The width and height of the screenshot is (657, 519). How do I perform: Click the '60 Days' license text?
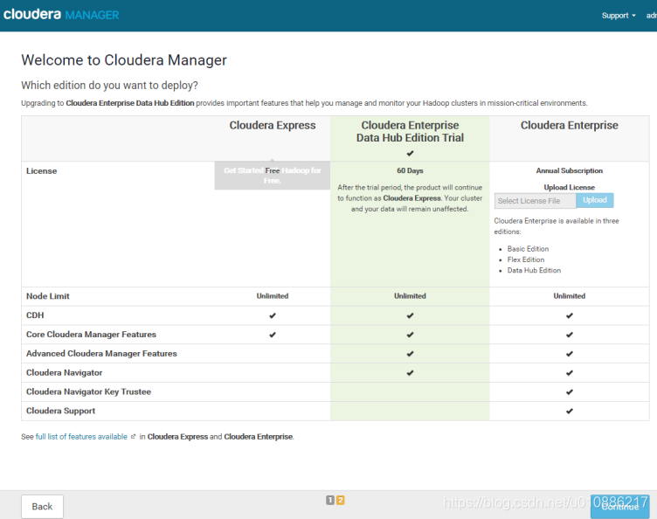410,170
